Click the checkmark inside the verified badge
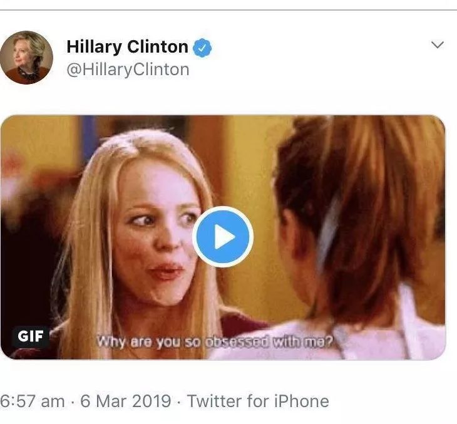 (202, 48)
